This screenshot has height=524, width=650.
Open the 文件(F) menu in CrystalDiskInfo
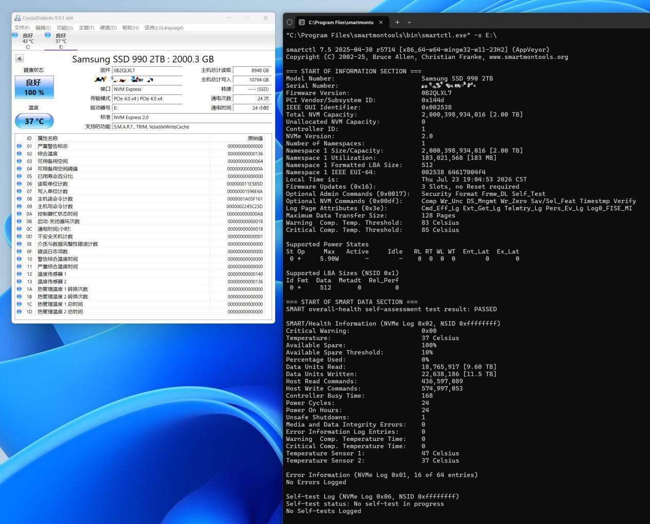22,28
